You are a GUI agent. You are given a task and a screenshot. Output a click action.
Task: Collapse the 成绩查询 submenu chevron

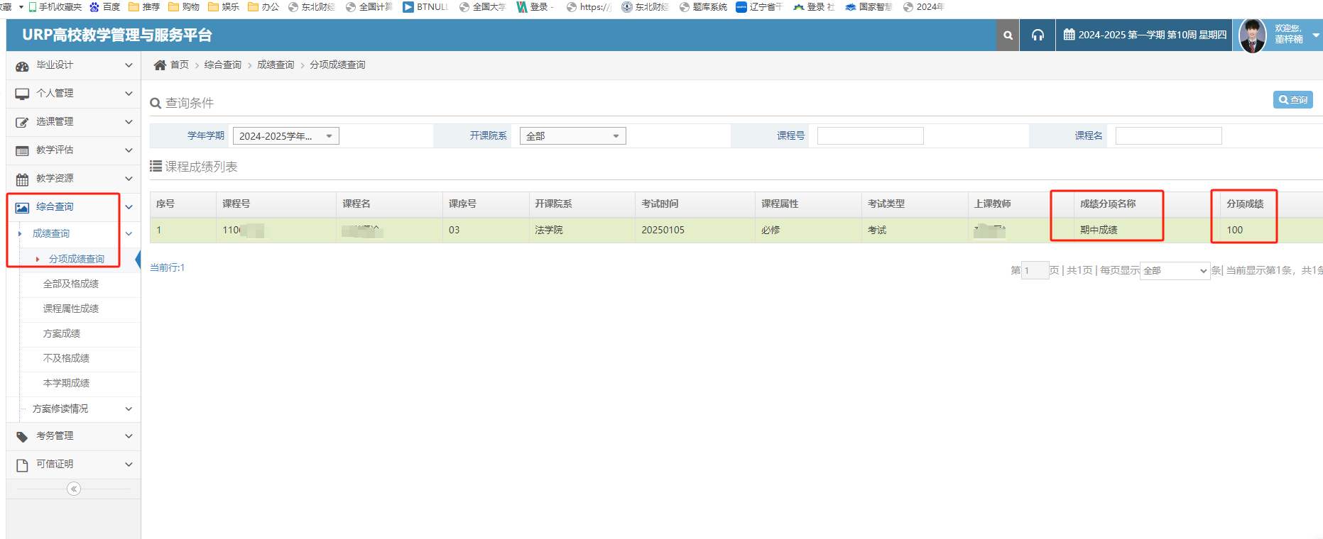[x=129, y=233]
